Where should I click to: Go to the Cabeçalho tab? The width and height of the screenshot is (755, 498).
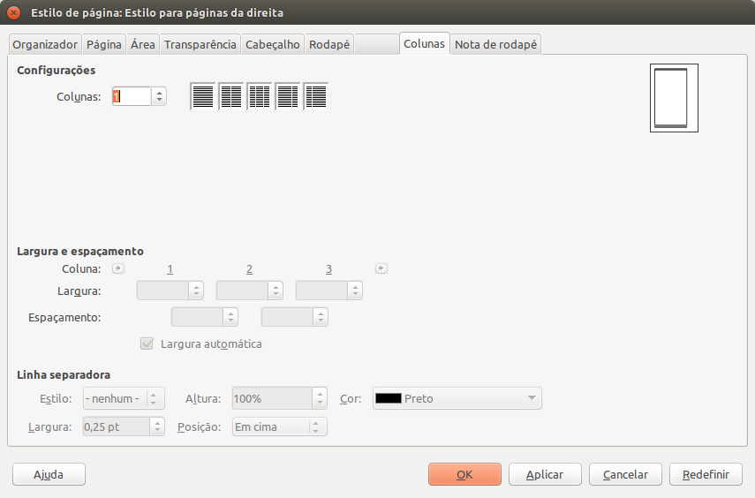pyautogui.click(x=273, y=44)
